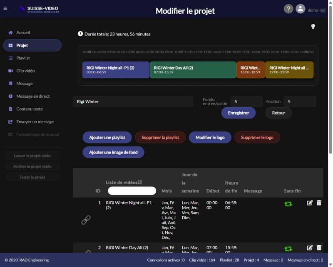The image size is (333, 267).
Task: Click the link chain icon for row 1
Action: [x=86, y=220]
